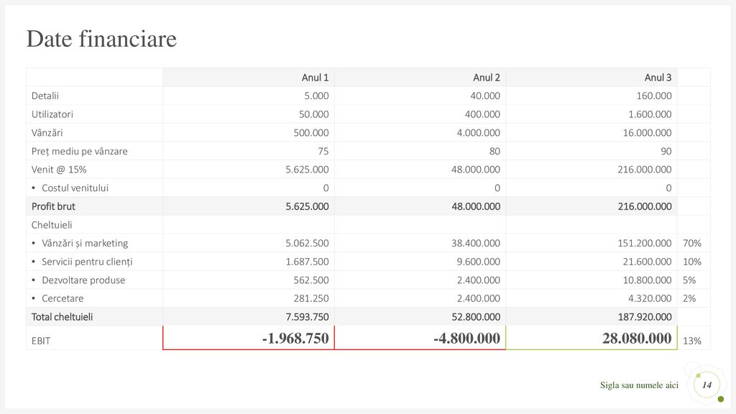Select the 'Venit @ 15%' row label

click(x=59, y=170)
